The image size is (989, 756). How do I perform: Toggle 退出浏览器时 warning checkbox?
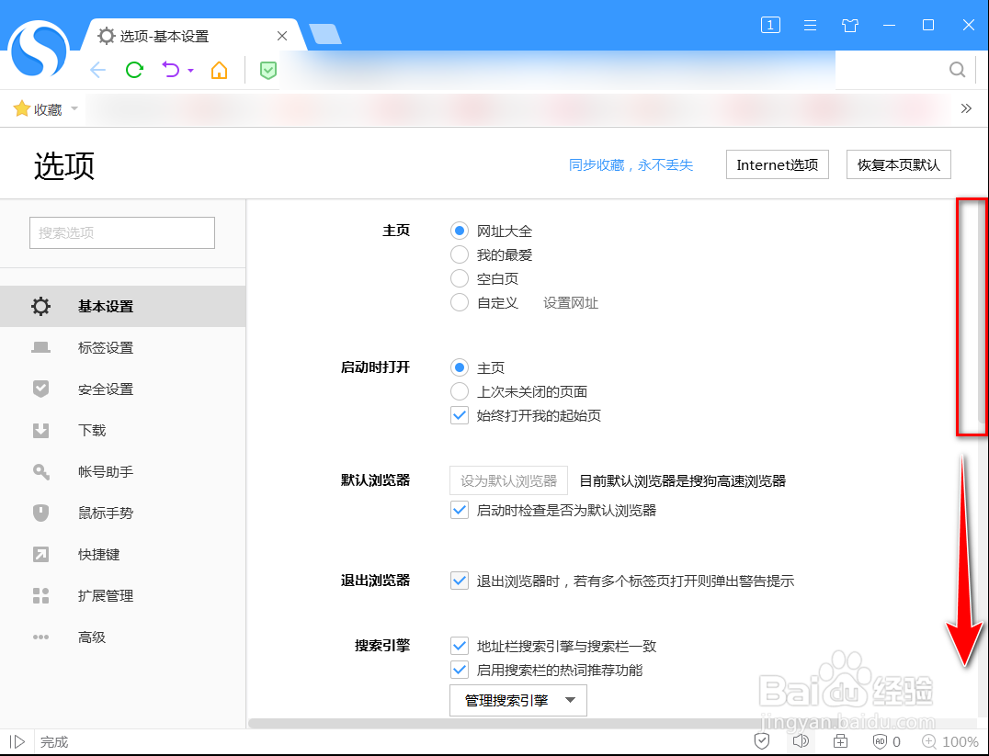460,580
